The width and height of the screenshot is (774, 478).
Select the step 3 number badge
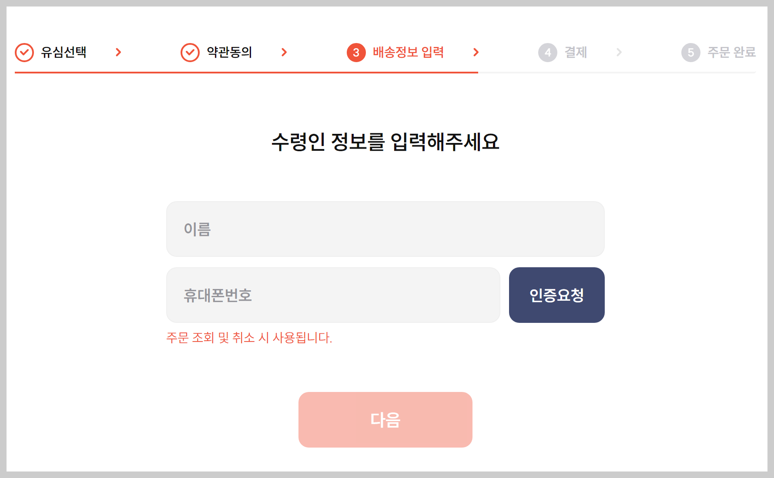pyautogui.click(x=356, y=52)
